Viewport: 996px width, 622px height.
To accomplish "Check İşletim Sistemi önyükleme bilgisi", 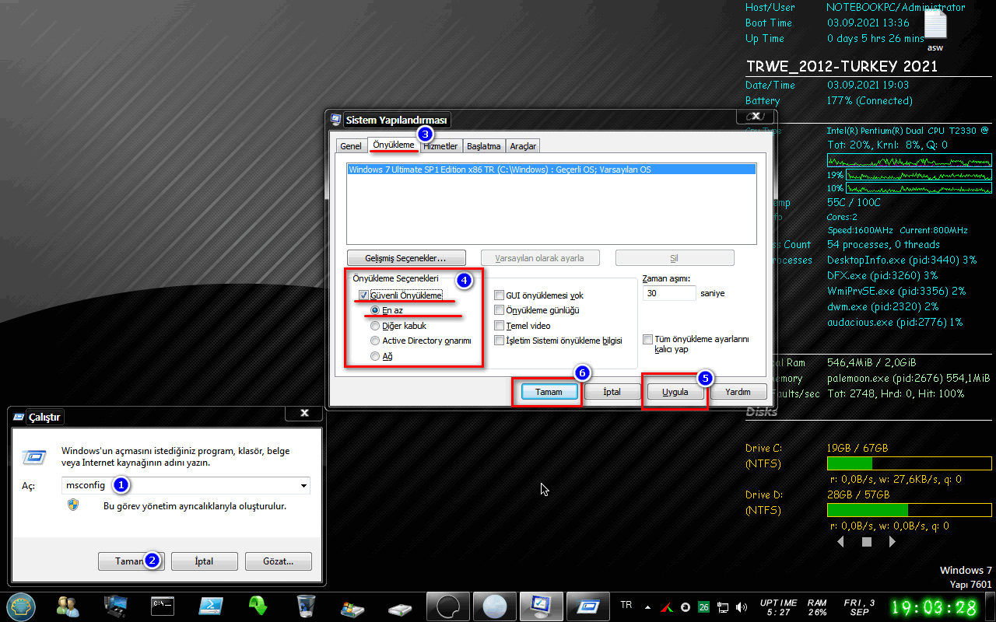I will click(x=500, y=341).
